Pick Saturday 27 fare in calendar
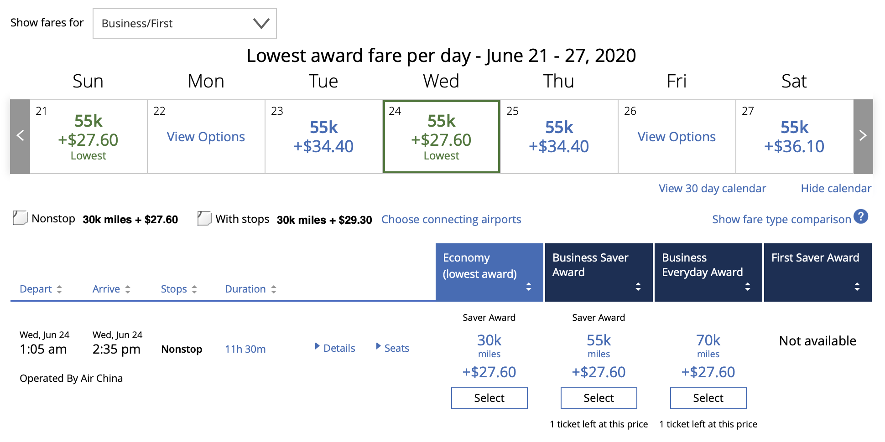 click(x=794, y=137)
